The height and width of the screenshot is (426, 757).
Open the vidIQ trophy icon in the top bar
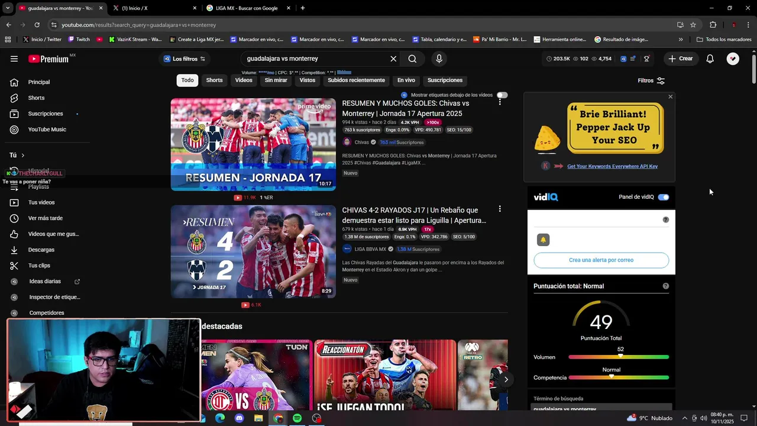coord(646,59)
